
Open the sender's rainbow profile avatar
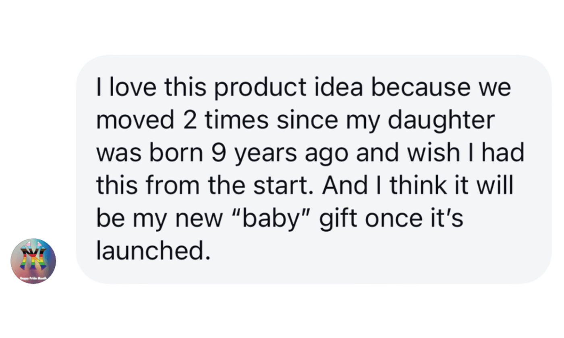pos(33,261)
